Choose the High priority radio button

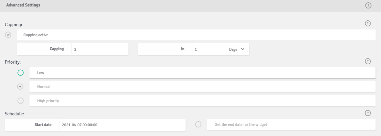(21, 100)
